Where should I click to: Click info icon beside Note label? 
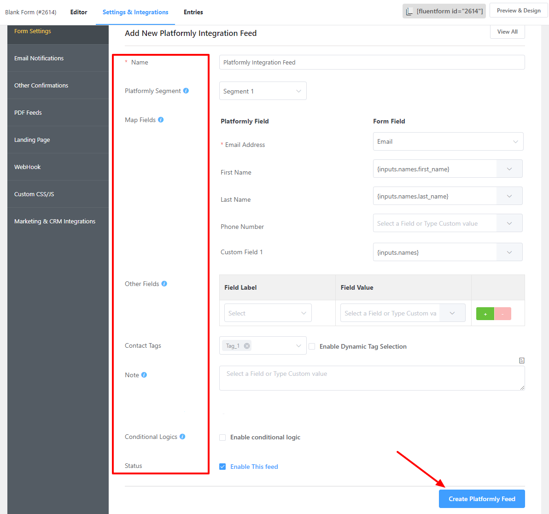[144, 375]
